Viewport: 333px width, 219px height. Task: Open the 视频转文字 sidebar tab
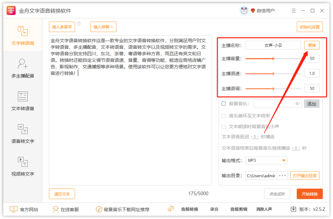pos(23,166)
